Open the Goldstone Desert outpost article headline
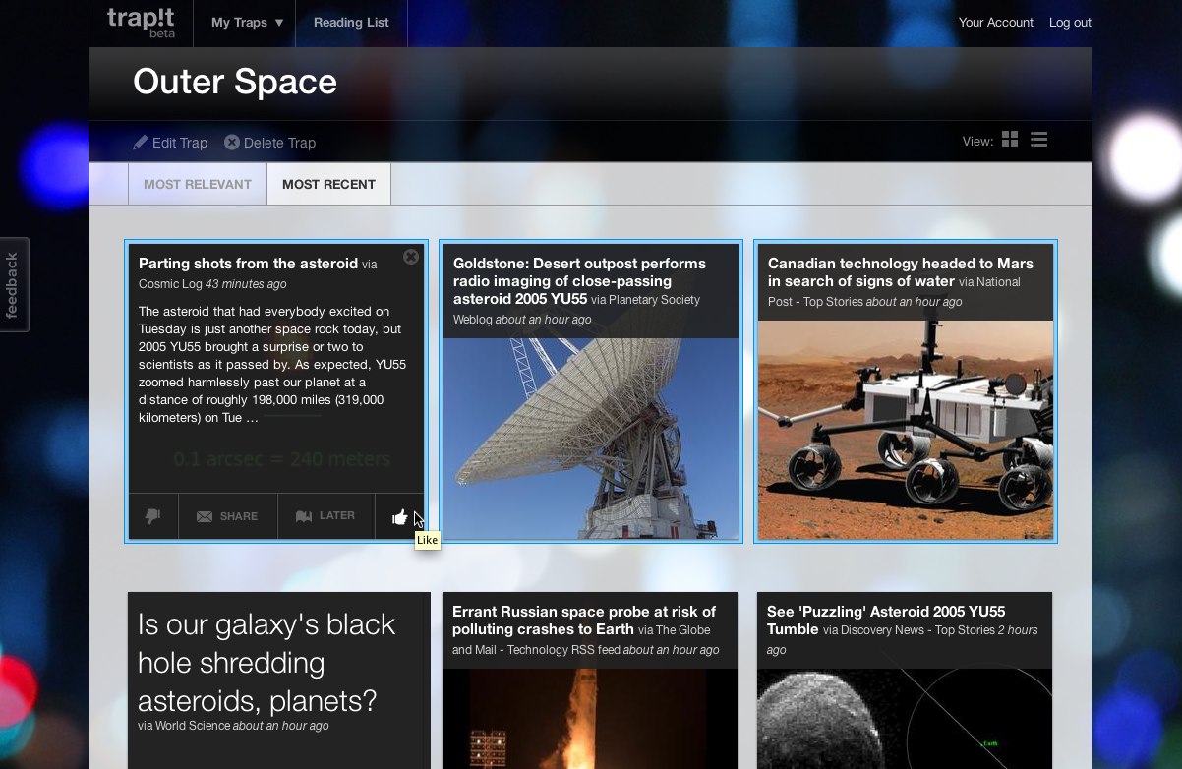Viewport: 1182px width, 769px height. 579,281
